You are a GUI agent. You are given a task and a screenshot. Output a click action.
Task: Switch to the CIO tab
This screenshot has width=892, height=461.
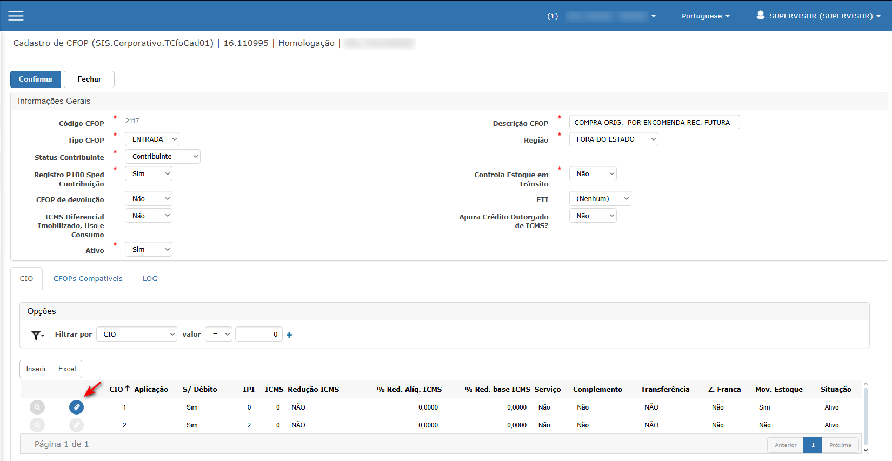pos(26,279)
